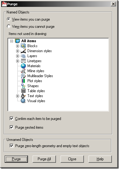
Task: Select Blocks in the tree
Action: click(32, 46)
